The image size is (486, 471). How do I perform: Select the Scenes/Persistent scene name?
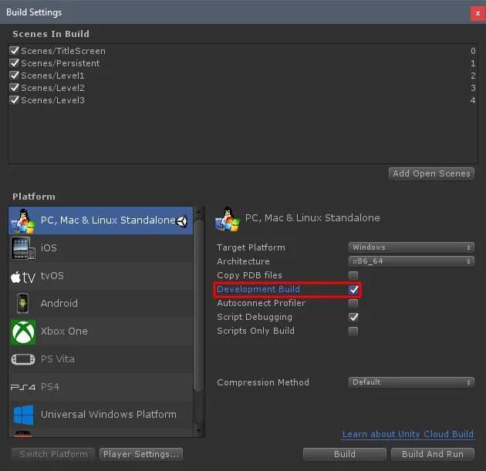pos(60,63)
